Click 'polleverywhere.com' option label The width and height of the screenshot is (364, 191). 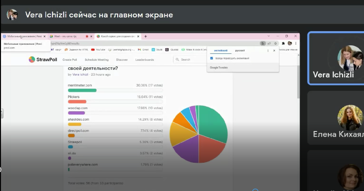point(83,165)
